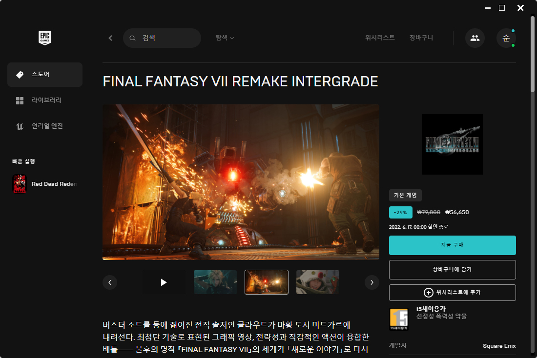
Task: Click the Final Fantasy VII Intergrade logo image
Action: [x=453, y=144]
